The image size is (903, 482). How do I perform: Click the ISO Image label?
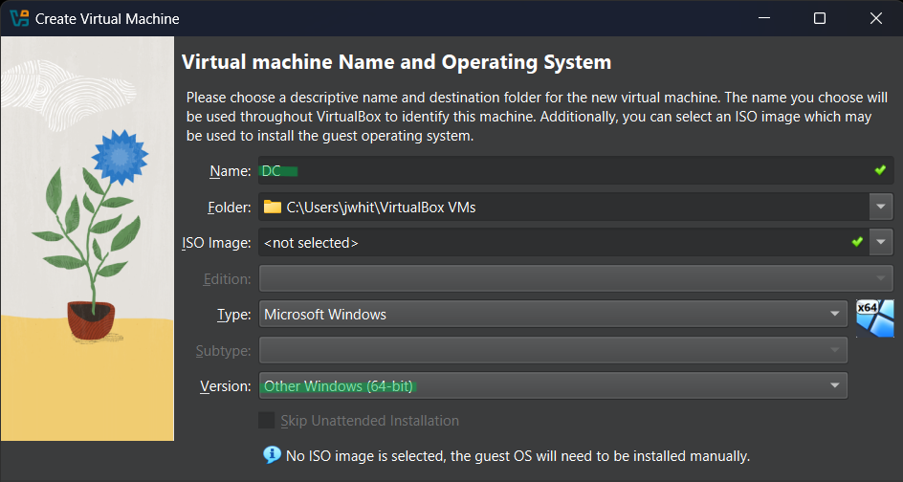216,243
